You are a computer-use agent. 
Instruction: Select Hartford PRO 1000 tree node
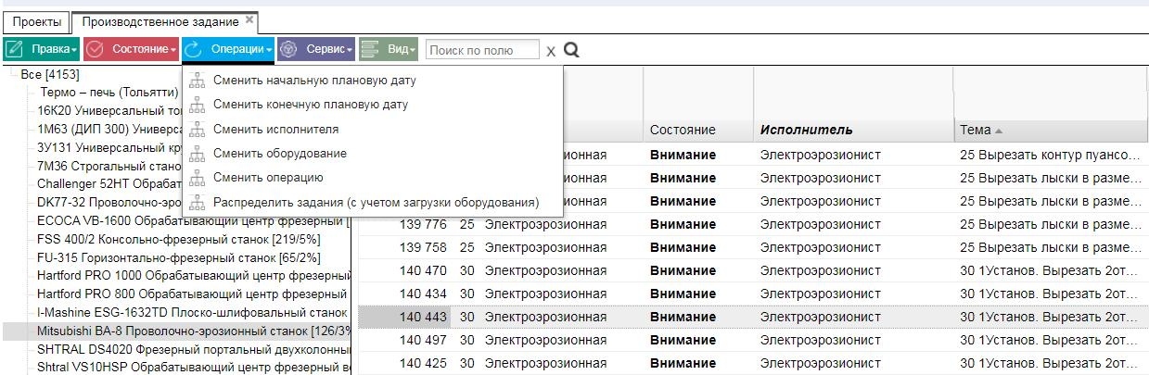pos(194,276)
